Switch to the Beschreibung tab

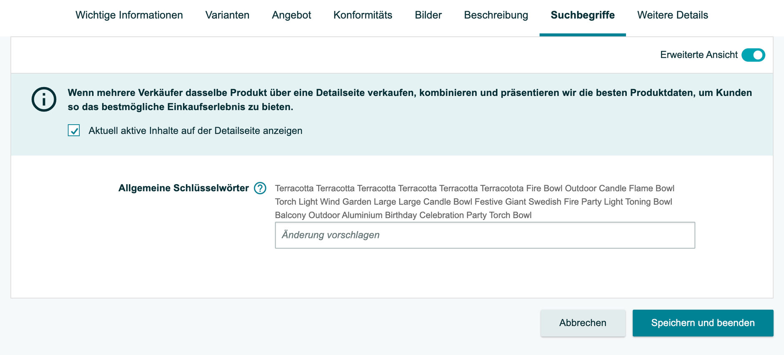[x=496, y=15]
